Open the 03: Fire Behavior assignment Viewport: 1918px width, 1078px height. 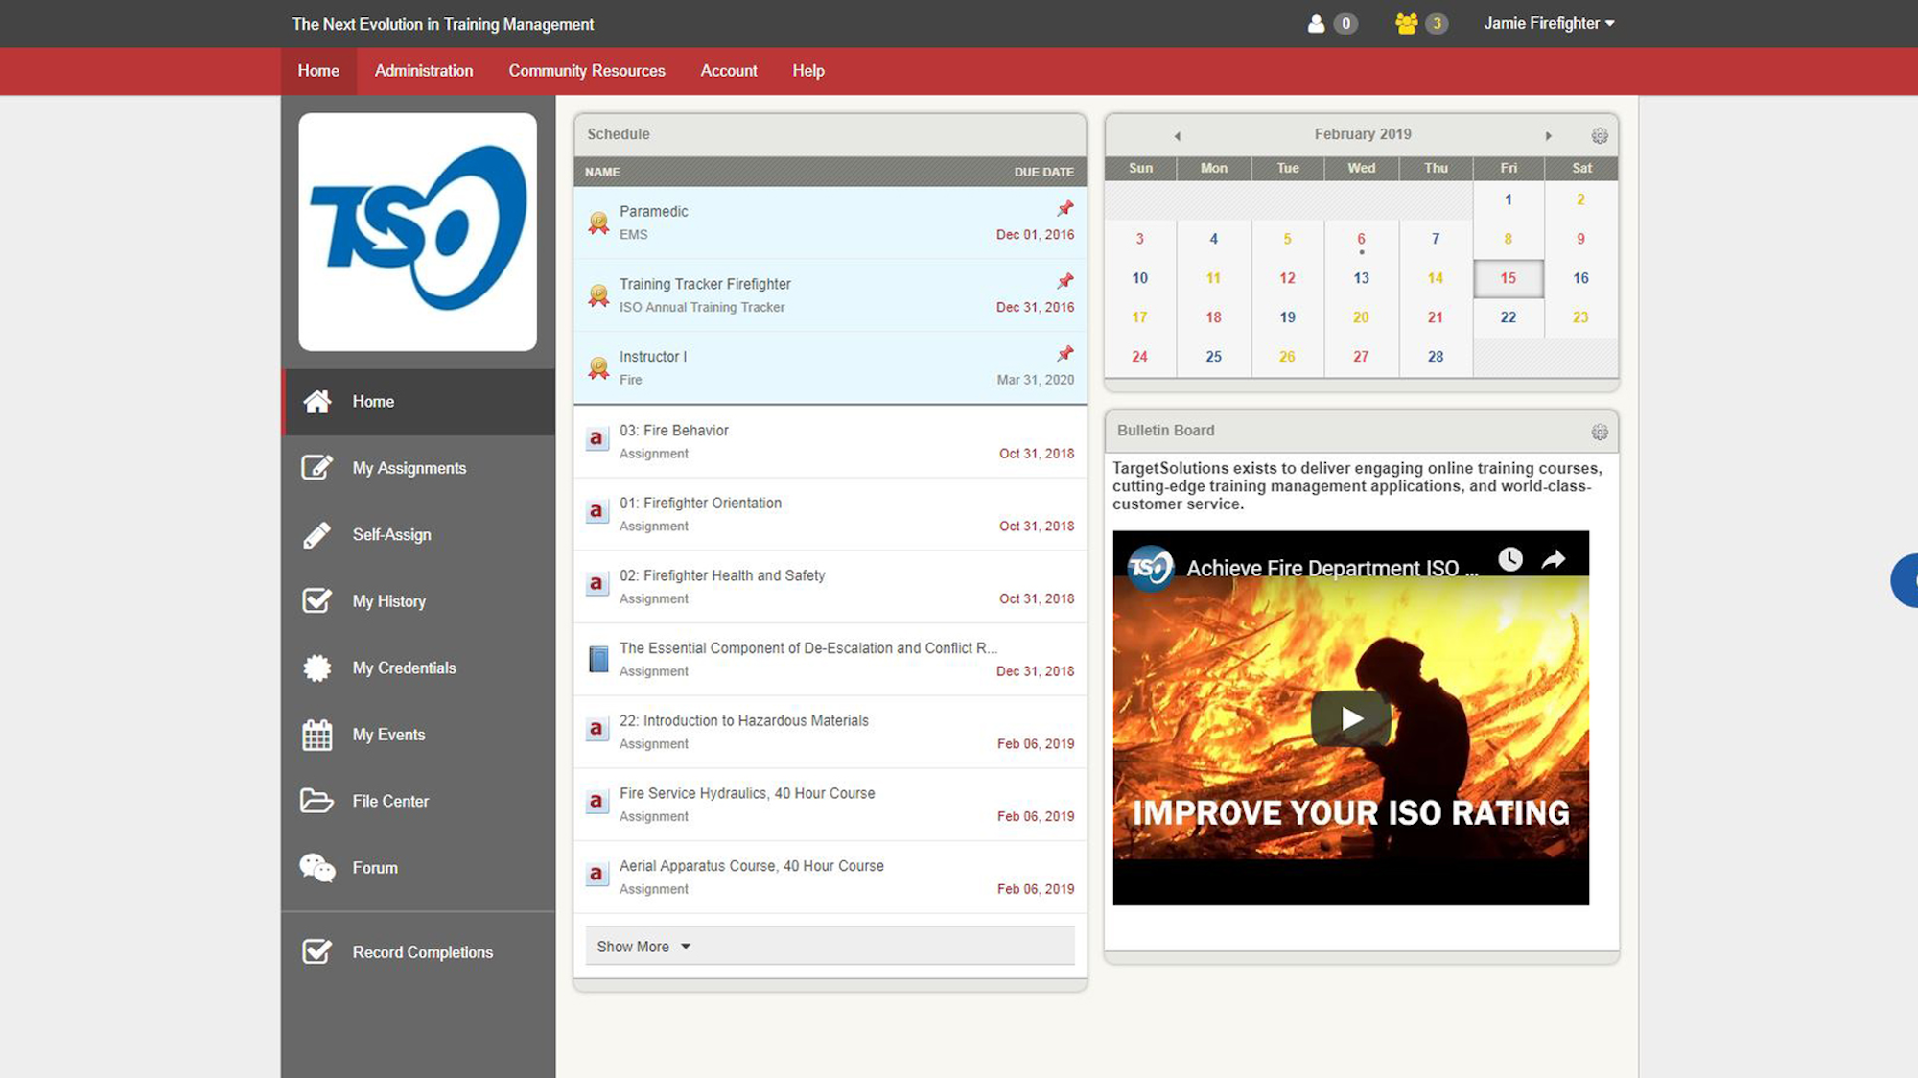[x=674, y=430]
